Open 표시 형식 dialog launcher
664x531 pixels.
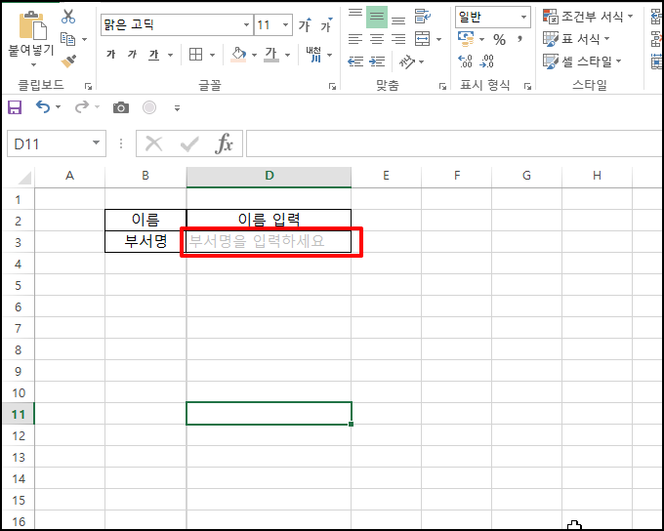pyautogui.click(x=527, y=86)
